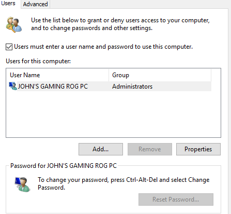Sort by the User Name column header
The height and width of the screenshot is (214, 231).
(x=58, y=75)
